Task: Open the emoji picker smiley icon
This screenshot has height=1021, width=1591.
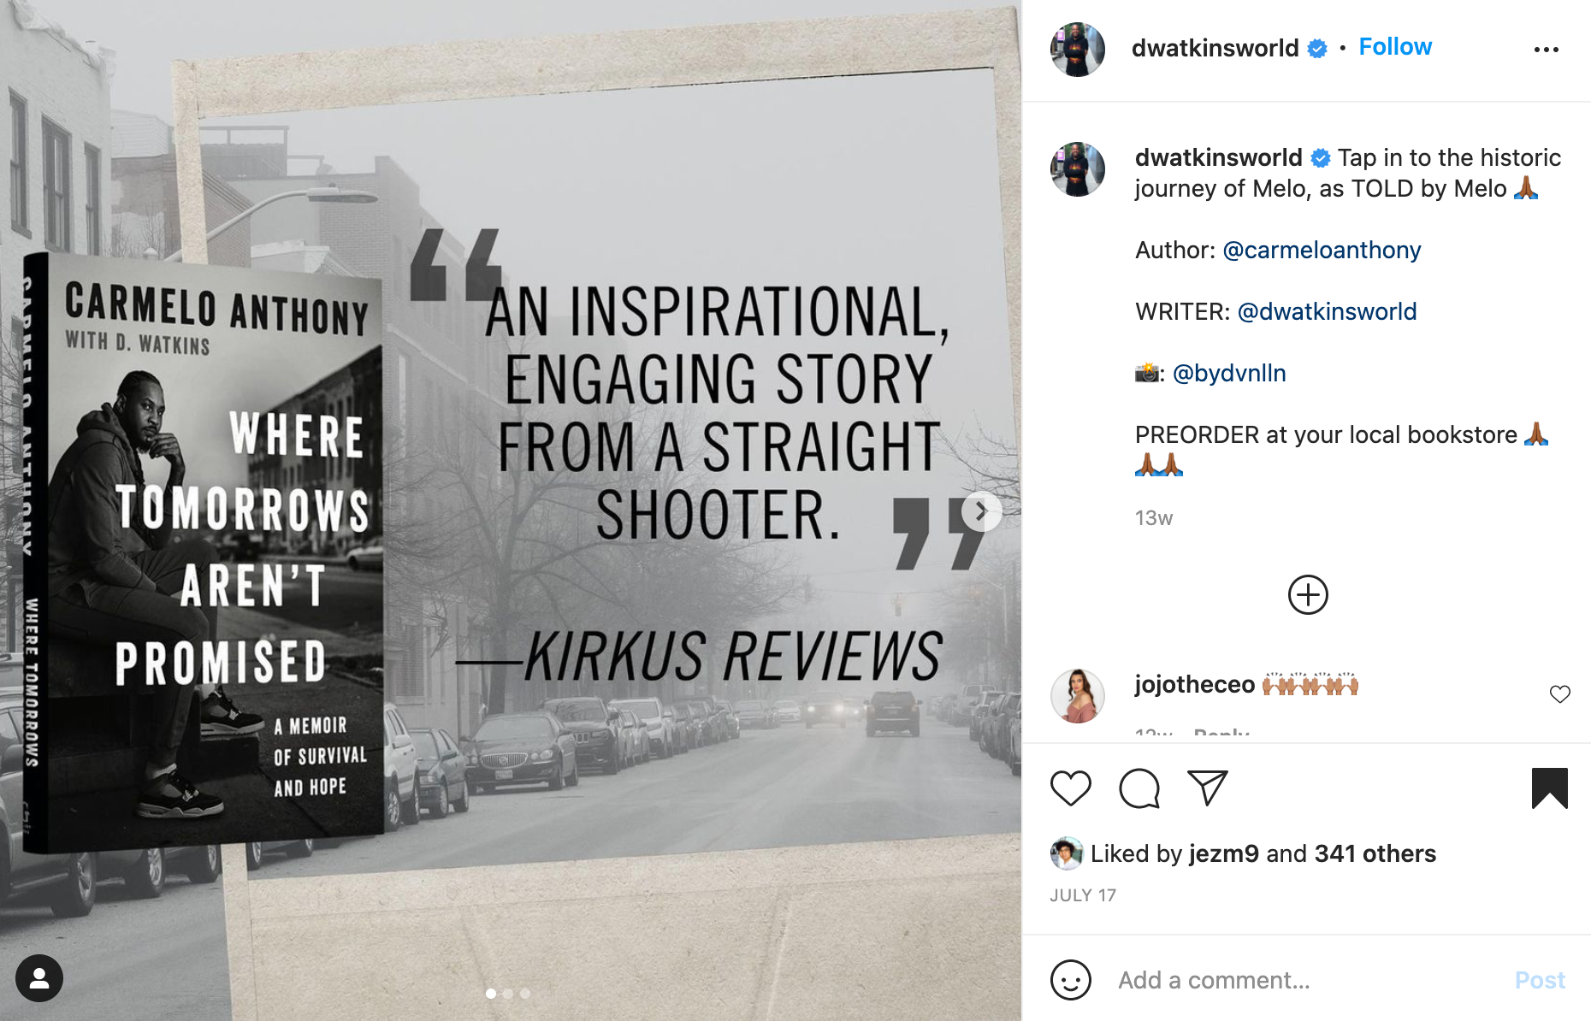Action: 1070,979
